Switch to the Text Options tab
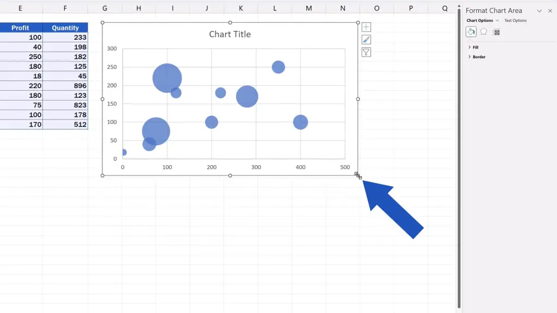The image size is (557, 313). point(516,21)
